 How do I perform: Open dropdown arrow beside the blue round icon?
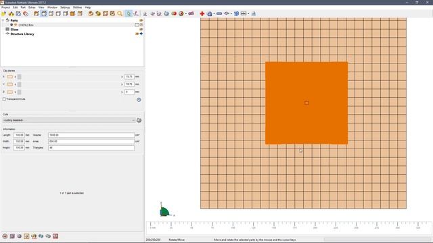point(214,13)
